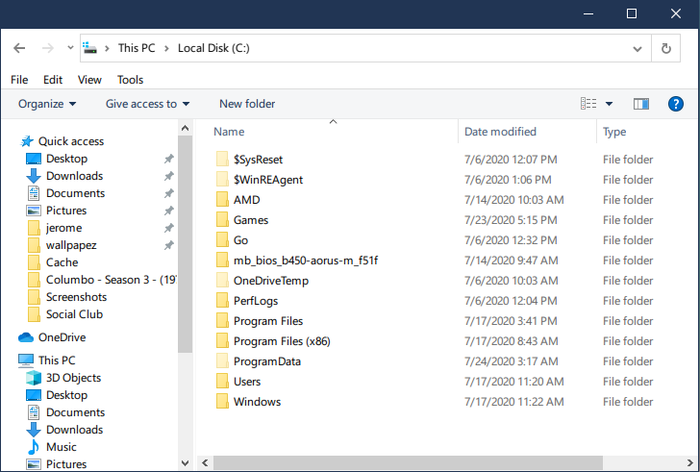Click the pin icon next to jerome
Screen dimensions: 700x472
[169, 228]
